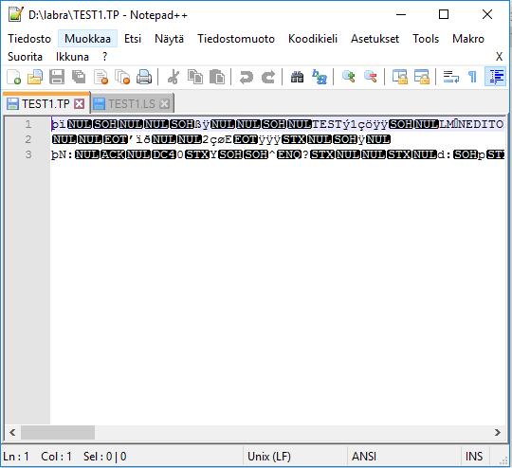Toggle word wrap toolbar icon
This screenshot has height=468, width=512.
click(450, 77)
